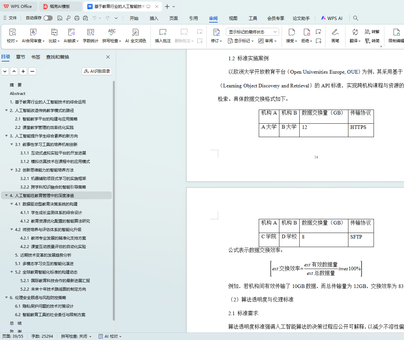This screenshot has width=404, height=340.
Task: Click the 字数统计 word count icon
Action: click(90, 32)
